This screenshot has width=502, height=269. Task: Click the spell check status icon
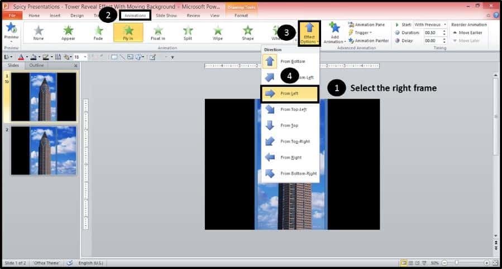(x=69, y=263)
